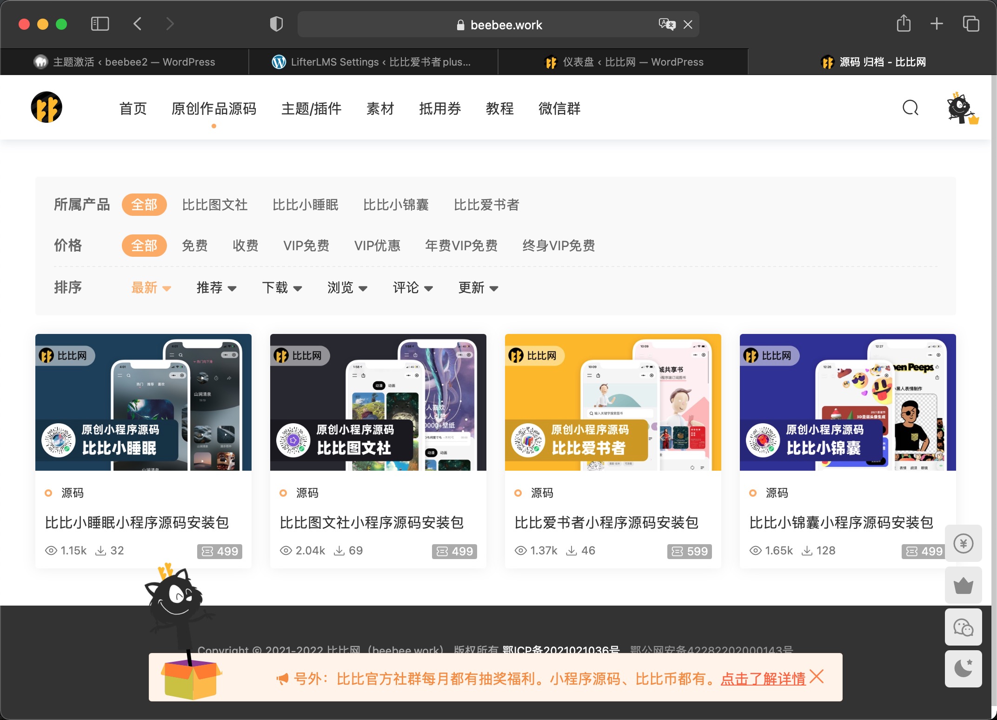This screenshot has height=720, width=997.
Task: Toggle the Safari sidebar icon
Action: pos(100,24)
